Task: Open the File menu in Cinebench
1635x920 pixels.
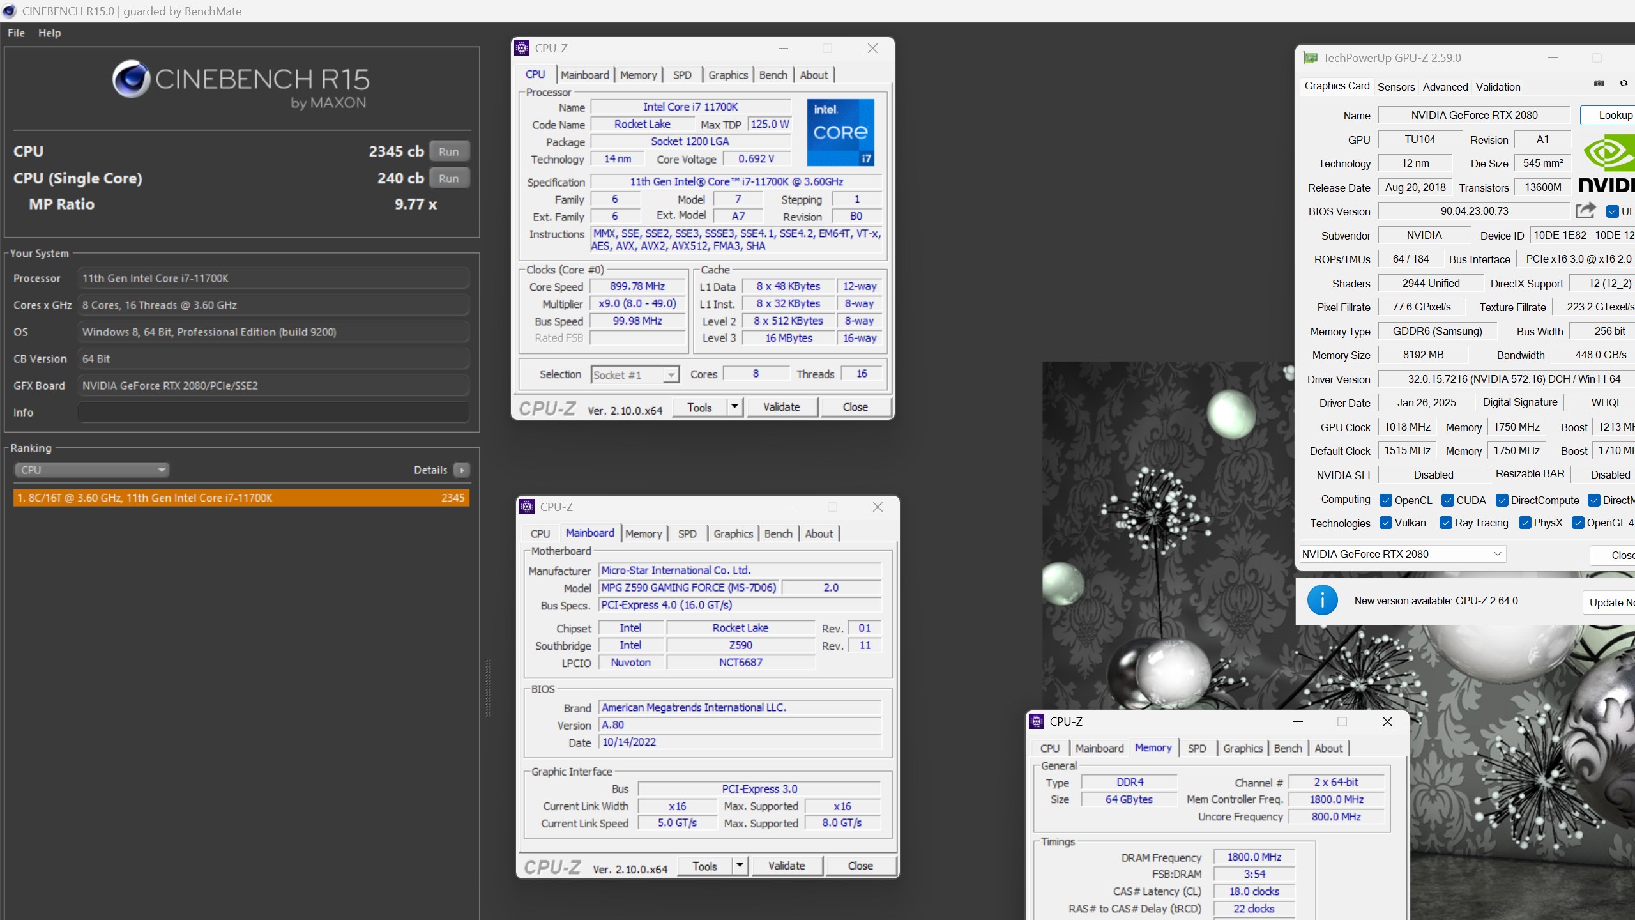Action: point(16,33)
